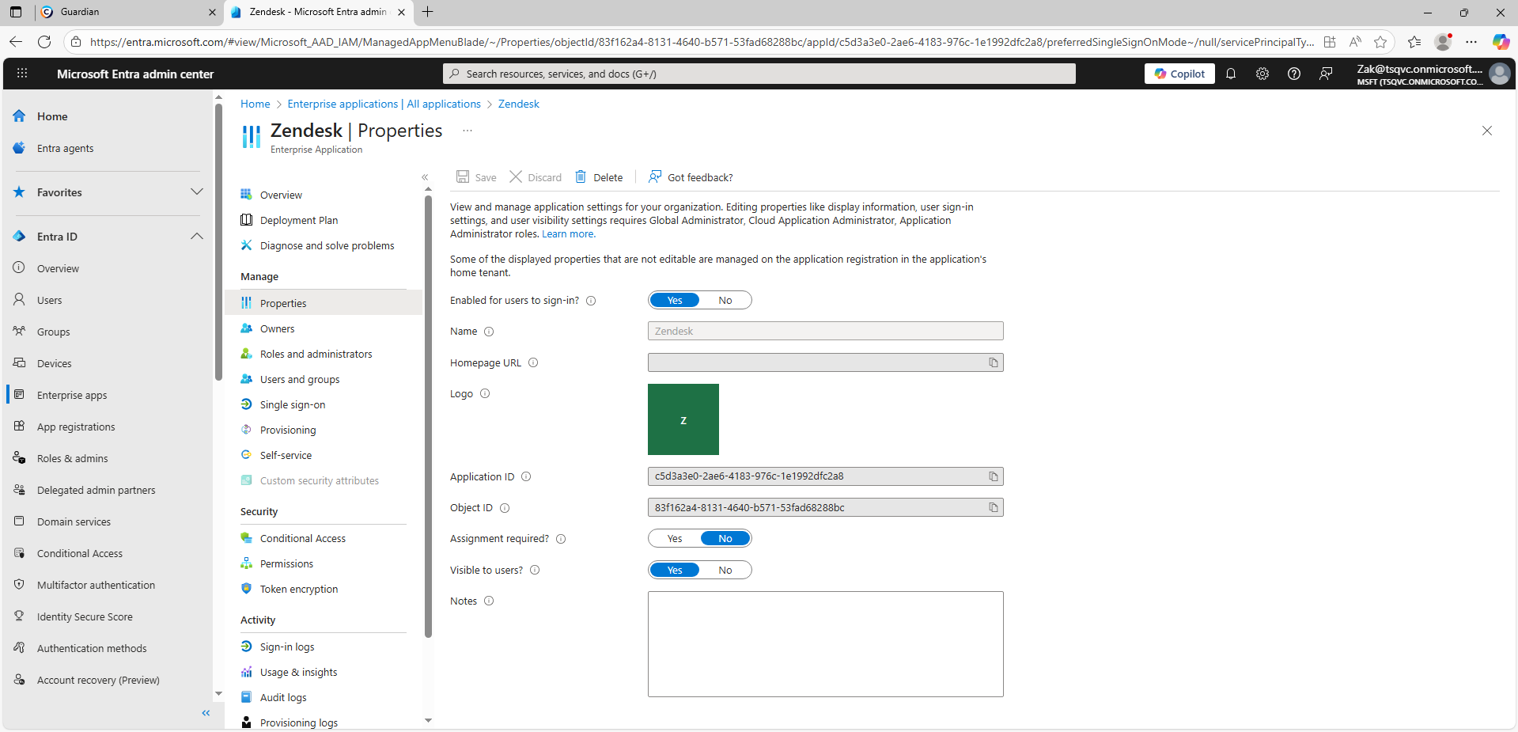The width and height of the screenshot is (1518, 732).
Task: Open the Copilot button
Action: click(1179, 74)
